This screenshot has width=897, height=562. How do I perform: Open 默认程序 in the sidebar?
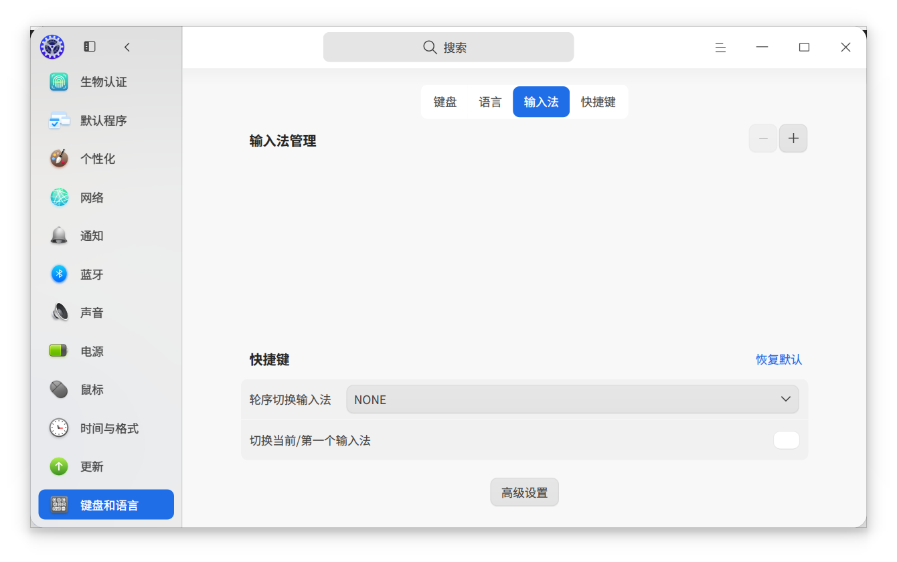pos(106,120)
